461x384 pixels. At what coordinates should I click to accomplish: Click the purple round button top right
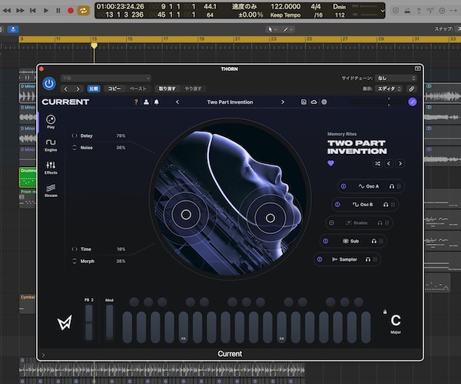(x=412, y=102)
